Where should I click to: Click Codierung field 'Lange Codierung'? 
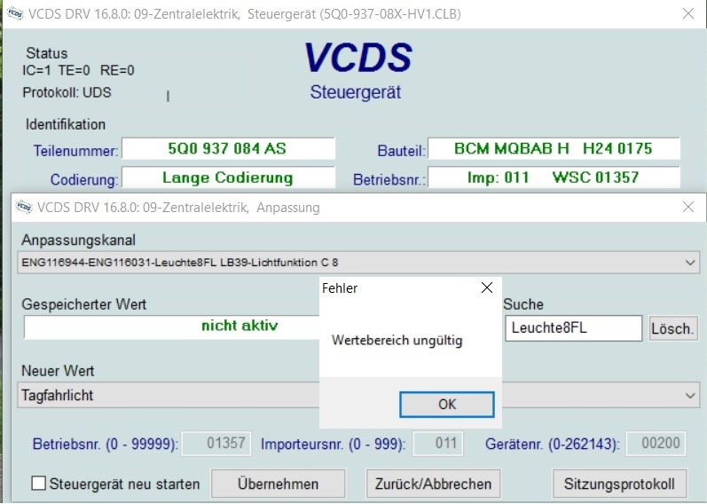pyautogui.click(x=228, y=177)
